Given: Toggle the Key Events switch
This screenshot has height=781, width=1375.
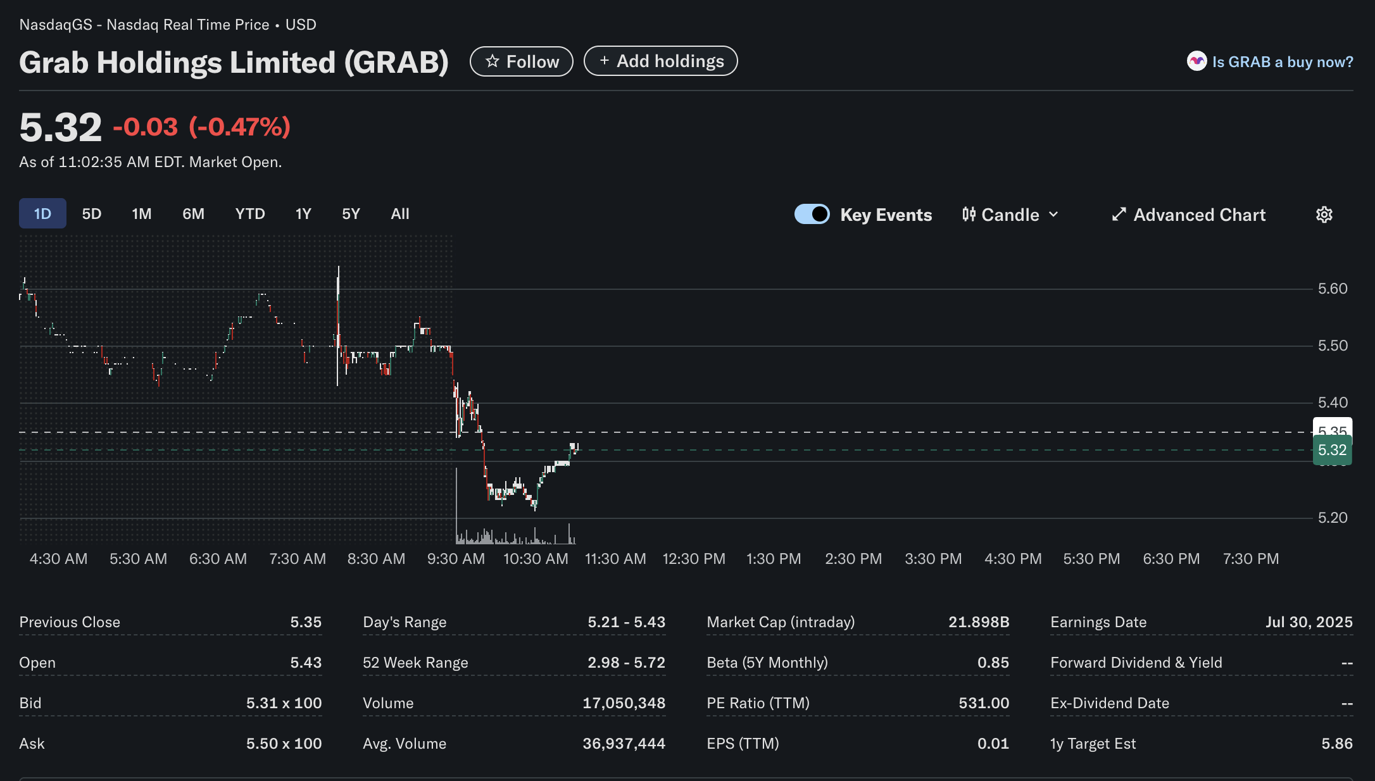Looking at the screenshot, I should 812,214.
